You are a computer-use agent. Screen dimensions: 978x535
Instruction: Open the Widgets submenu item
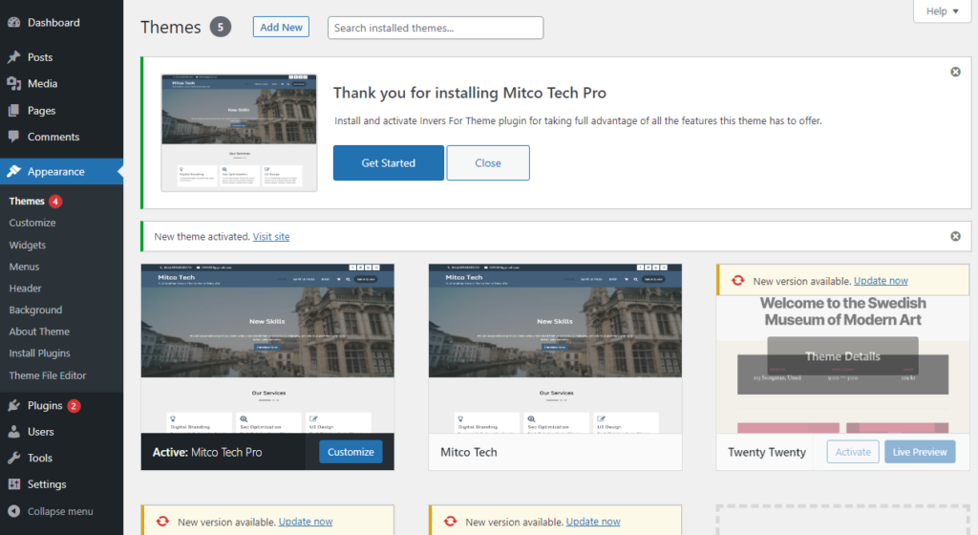(x=28, y=246)
